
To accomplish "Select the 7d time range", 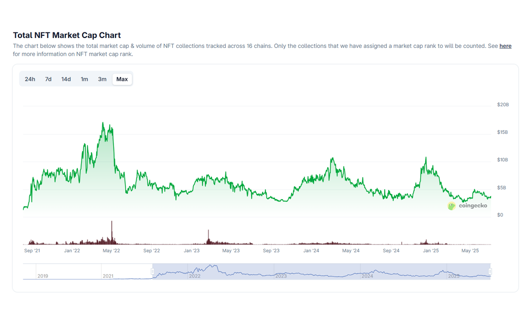I will pos(48,79).
